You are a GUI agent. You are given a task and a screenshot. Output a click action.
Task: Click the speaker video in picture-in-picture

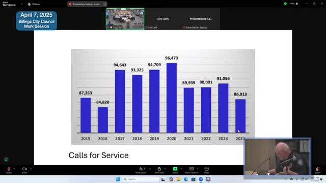tap(278, 157)
